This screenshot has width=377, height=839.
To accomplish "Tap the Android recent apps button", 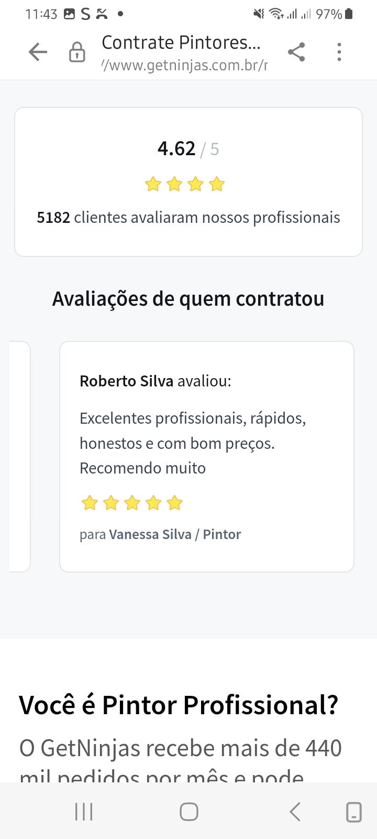I will click(84, 812).
